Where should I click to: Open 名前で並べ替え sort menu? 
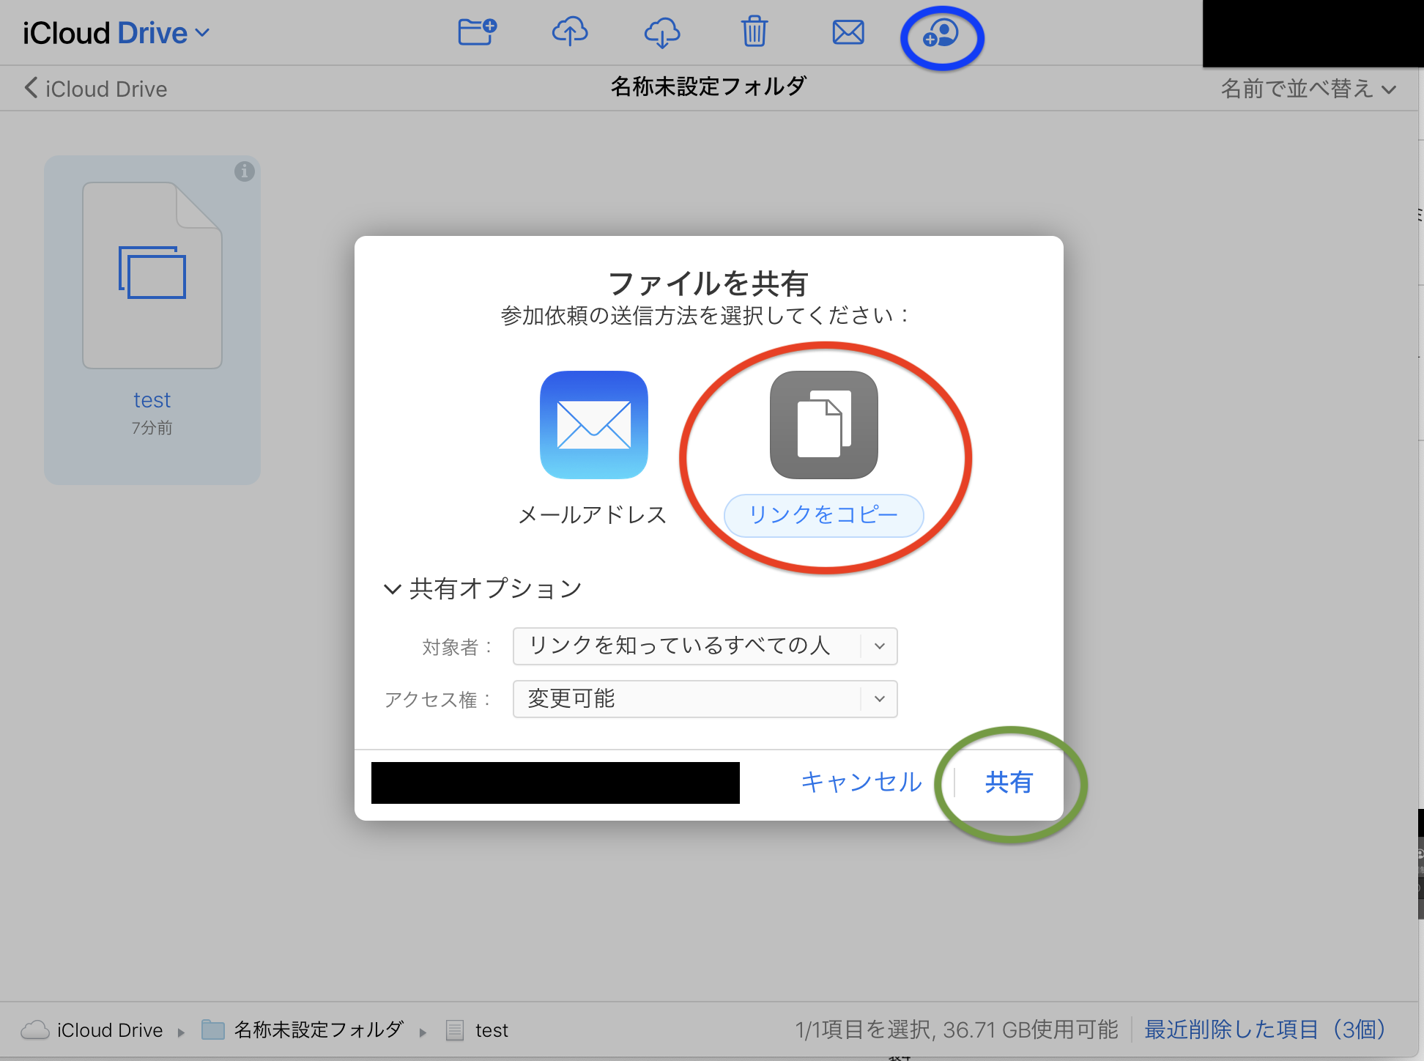pos(1308,89)
